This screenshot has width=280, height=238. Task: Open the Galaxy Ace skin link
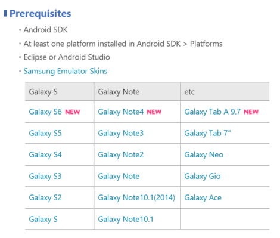(x=203, y=198)
